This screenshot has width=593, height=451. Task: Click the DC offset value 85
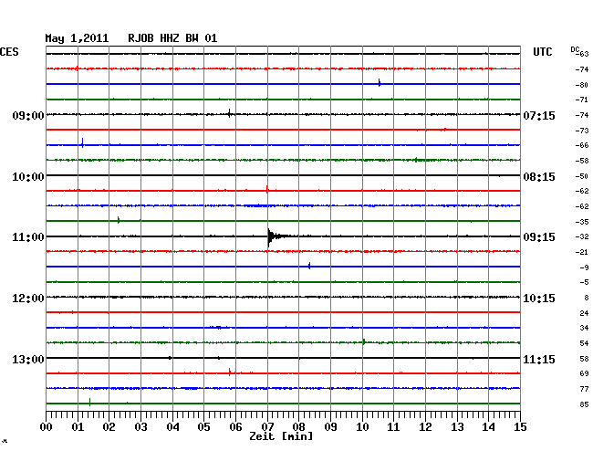click(x=584, y=404)
